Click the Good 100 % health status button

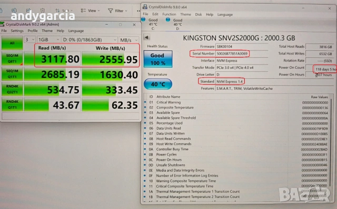(158, 59)
